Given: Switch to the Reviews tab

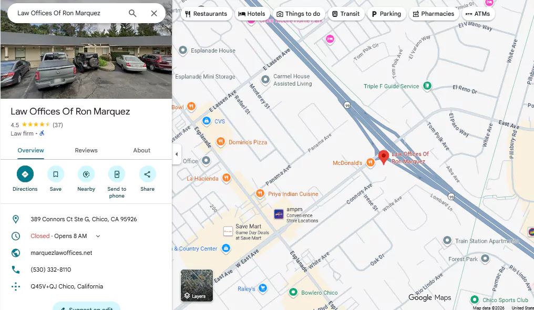Looking at the screenshot, I should point(86,150).
